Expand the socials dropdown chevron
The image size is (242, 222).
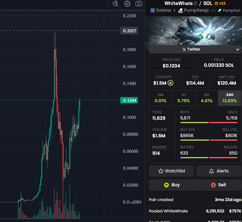point(238,50)
